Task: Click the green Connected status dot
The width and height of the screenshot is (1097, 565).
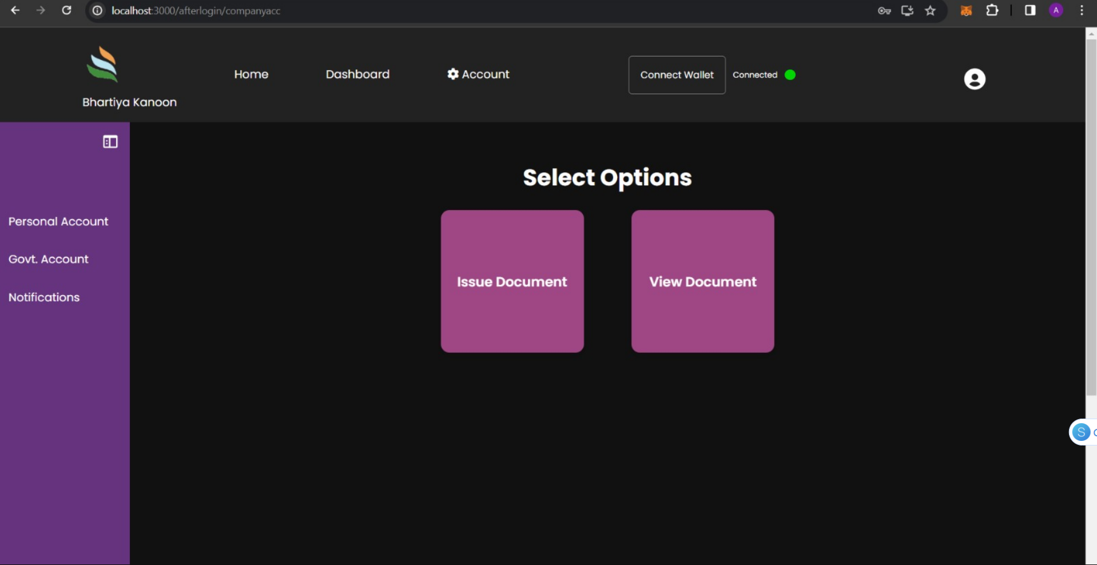Action: [790, 75]
